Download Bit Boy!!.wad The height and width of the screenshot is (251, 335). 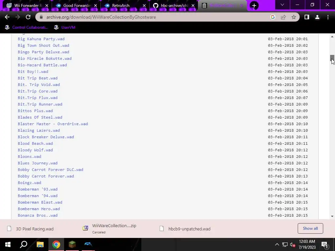pyautogui.click(x=33, y=72)
